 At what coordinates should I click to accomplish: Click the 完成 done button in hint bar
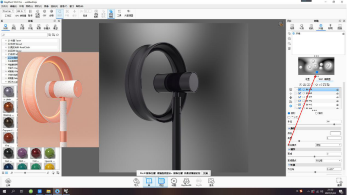tap(206, 173)
